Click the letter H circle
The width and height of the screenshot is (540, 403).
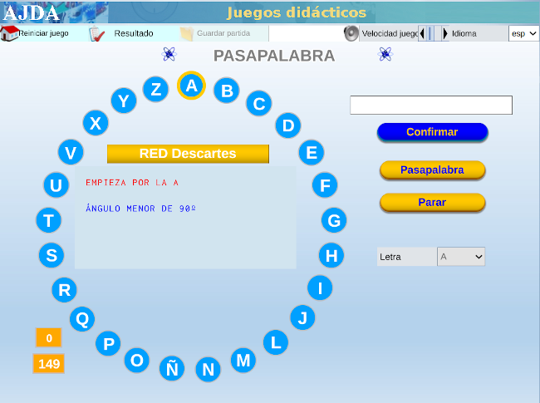click(x=331, y=255)
